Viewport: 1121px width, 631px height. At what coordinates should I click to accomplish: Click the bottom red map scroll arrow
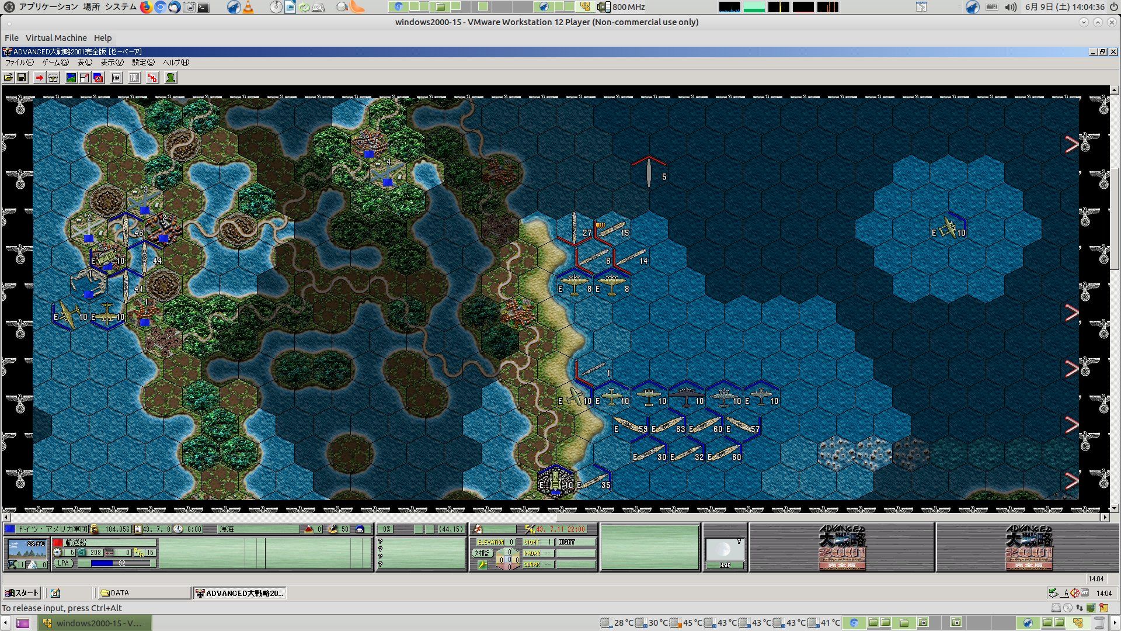pos(1071,481)
